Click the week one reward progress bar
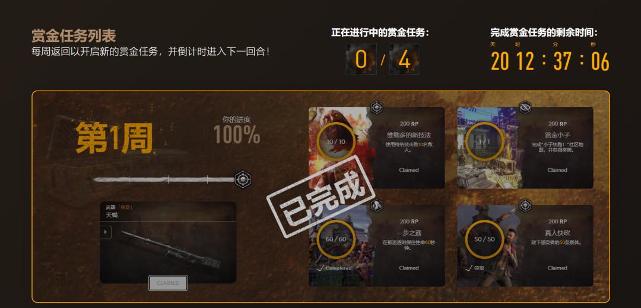The height and width of the screenshot is (308, 641). pyautogui.click(x=164, y=179)
